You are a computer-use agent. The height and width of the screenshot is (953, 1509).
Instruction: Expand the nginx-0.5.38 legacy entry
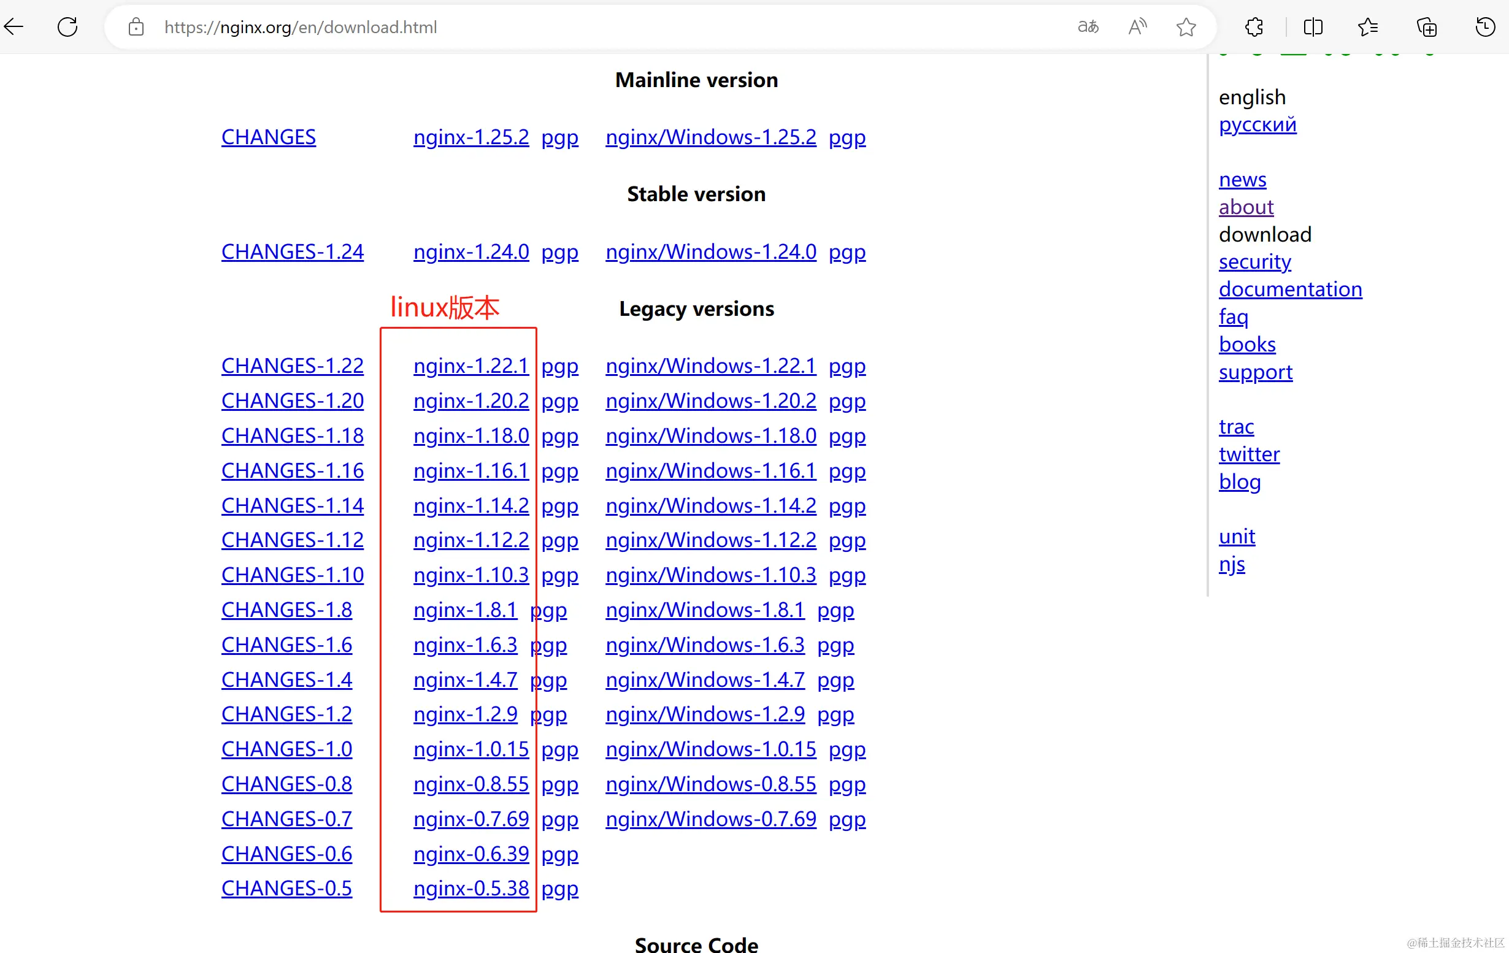tap(470, 888)
